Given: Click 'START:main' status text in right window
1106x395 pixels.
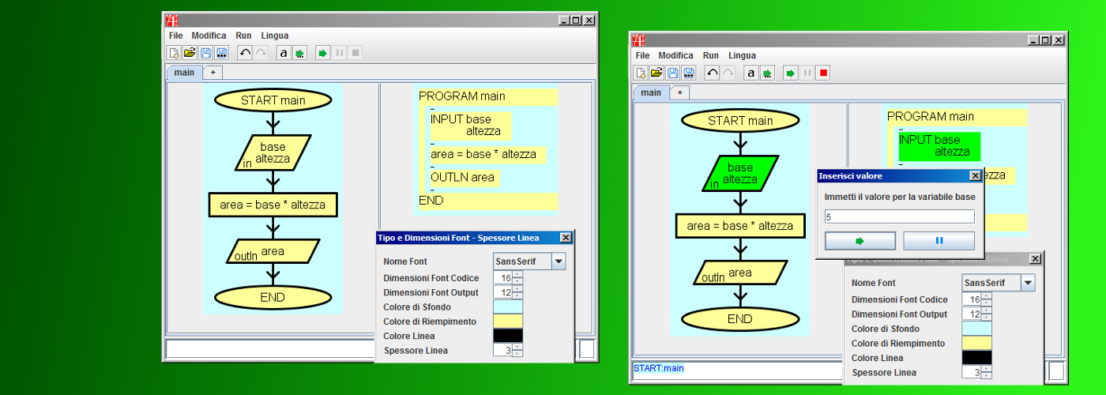Looking at the screenshot, I should tap(659, 368).
